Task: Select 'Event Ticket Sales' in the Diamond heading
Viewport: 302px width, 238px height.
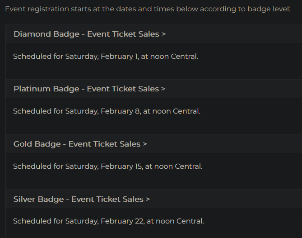Action: [123, 34]
